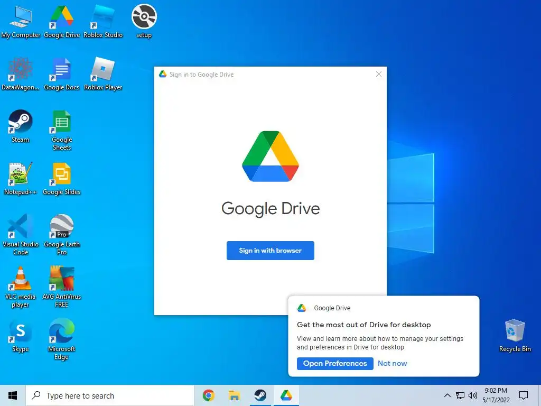Switch to Steam in the taskbar
Image resolution: width=541 pixels, height=406 pixels.
coord(260,395)
